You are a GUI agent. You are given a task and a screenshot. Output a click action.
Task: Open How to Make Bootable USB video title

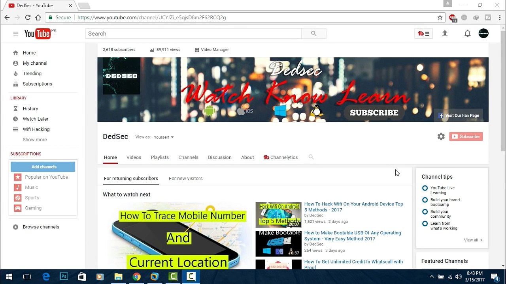(x=353, y=236)
